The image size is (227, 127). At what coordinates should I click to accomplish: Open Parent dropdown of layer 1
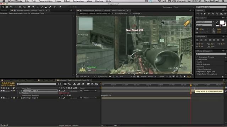[90, 91]
